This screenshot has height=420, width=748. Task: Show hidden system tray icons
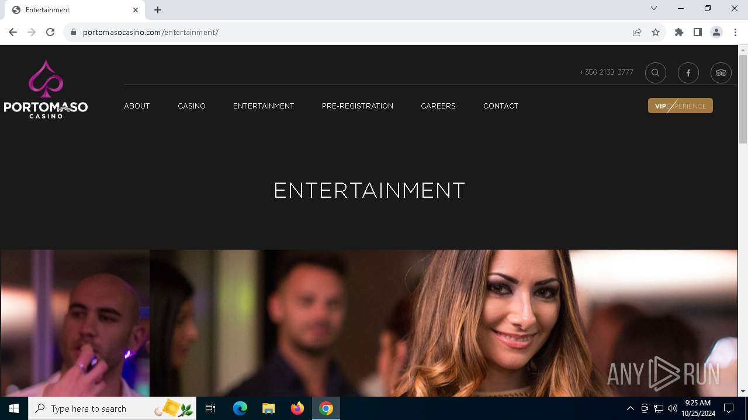click(630, 408)
